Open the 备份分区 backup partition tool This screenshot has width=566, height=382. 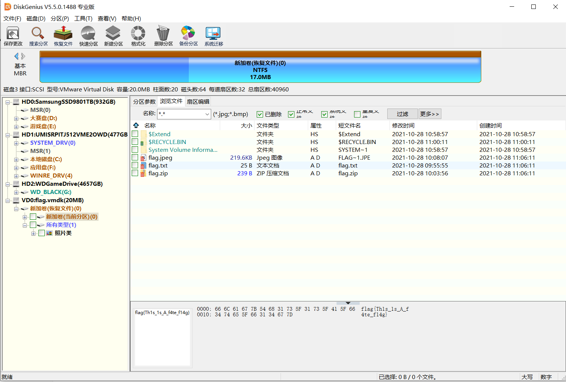pos(188,36)
